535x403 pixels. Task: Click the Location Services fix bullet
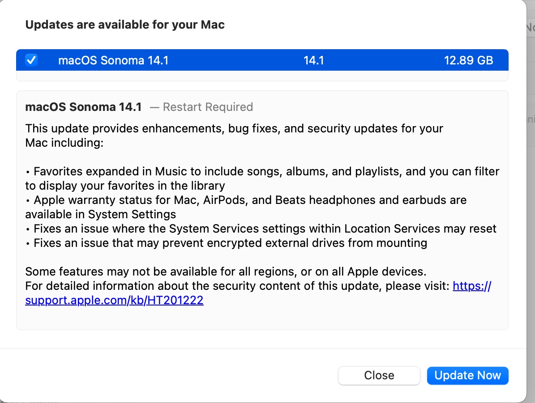click(264, 229)
